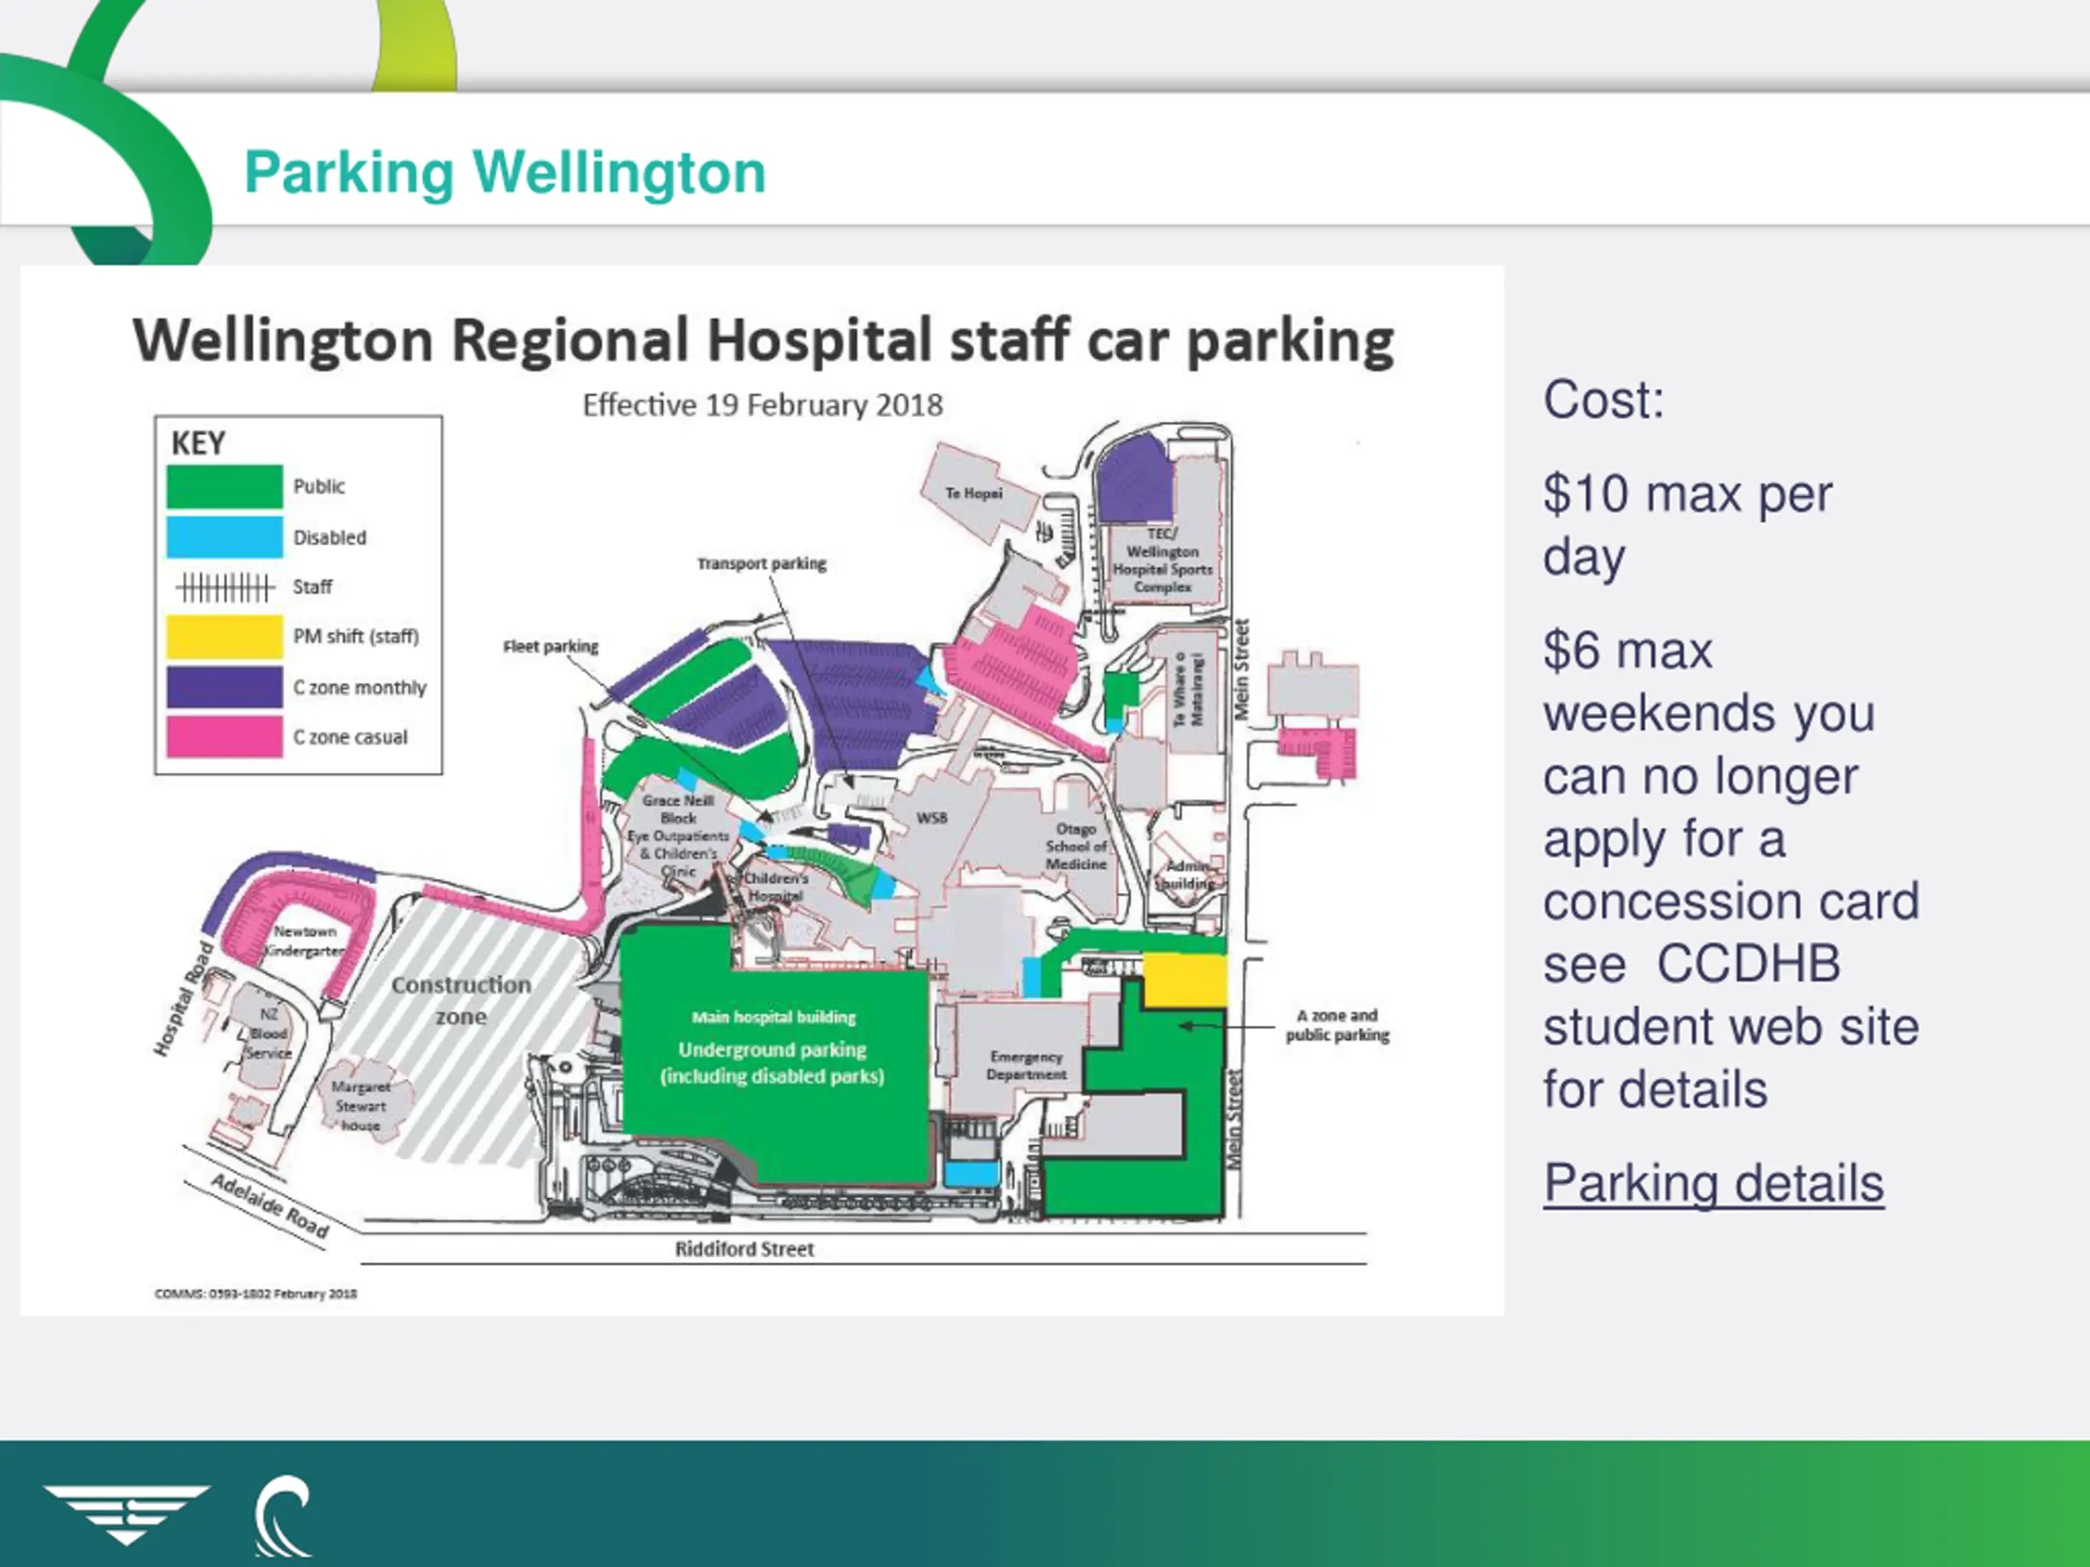The width and height of the screenshot is (2090, 1567).
Task: Click the 'COMMS: 0593-1802 February 2018' footnote
Action: coord(256,1294)
